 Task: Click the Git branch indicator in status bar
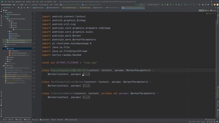pos(210,122)
